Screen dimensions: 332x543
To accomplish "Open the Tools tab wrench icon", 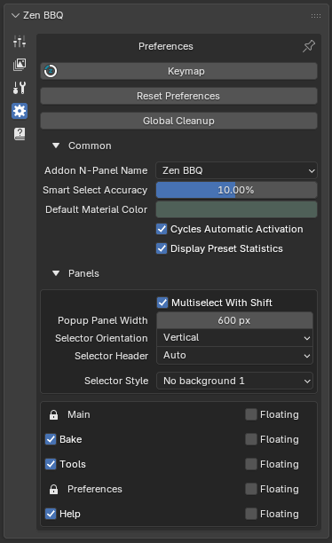I will tap(20, 88).
